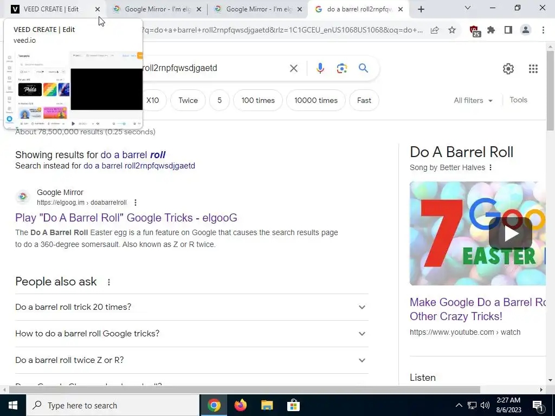
Task: Select the Twice suggestion chip
Action: tap(188, 100)
